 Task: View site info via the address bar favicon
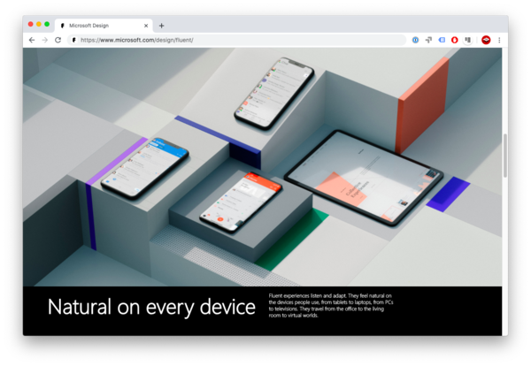73,41
